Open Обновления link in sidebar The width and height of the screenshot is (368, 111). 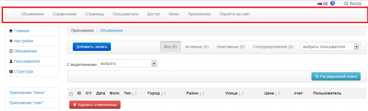click(25, 51)
